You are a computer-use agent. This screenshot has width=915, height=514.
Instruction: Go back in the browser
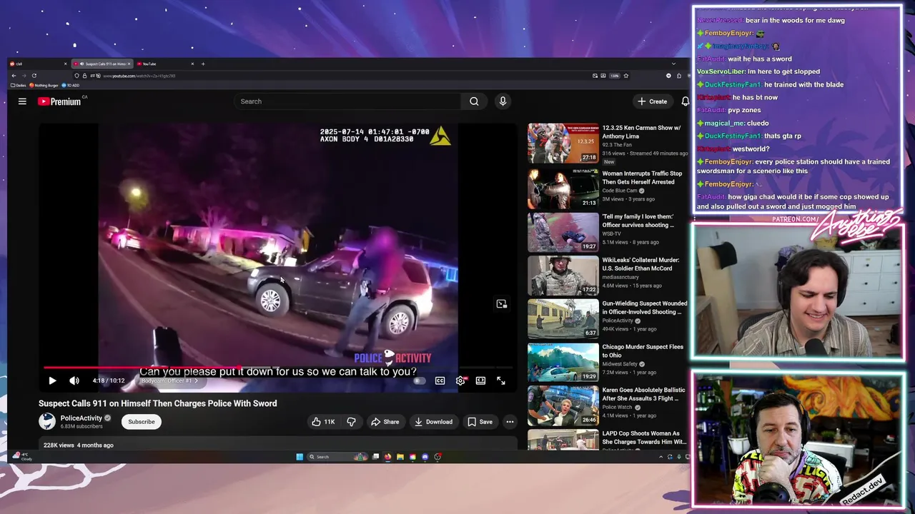point(13,76)
